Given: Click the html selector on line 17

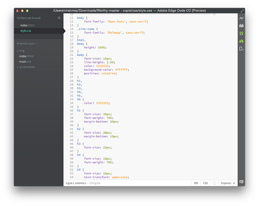Looking at the screenshot, I should coord(81,40).
